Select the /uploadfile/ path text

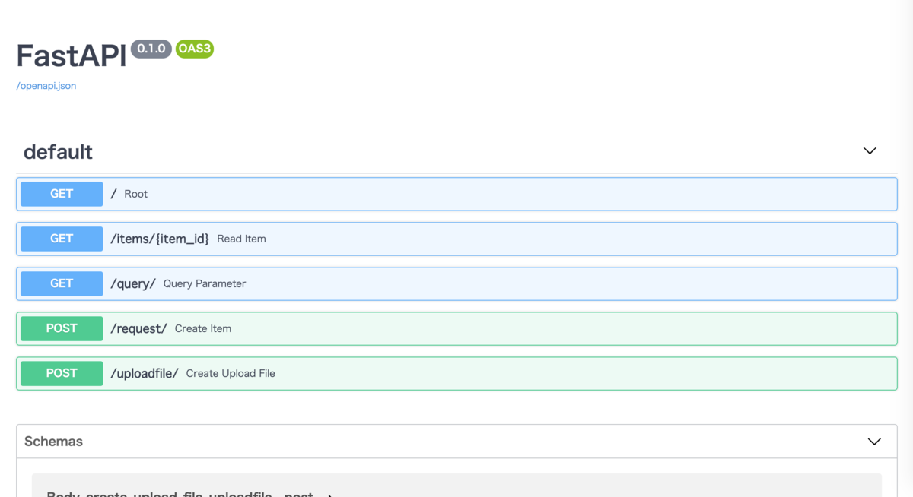tap(145, 373)
